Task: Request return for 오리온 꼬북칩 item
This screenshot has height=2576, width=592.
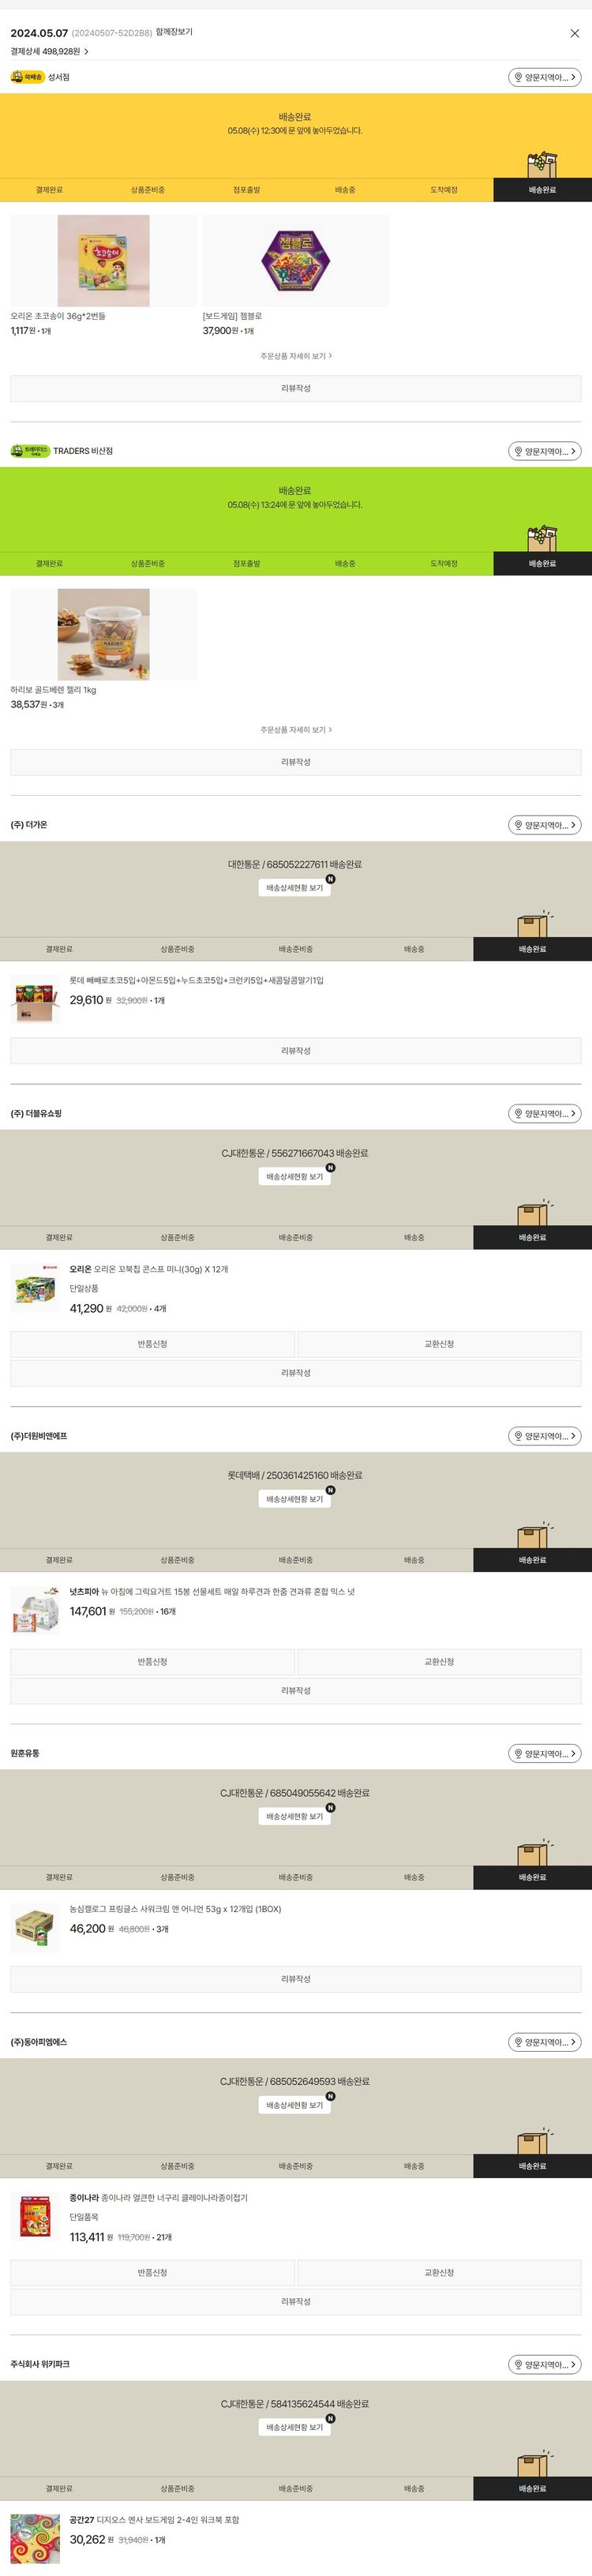Action: [x=152, y=1344]
